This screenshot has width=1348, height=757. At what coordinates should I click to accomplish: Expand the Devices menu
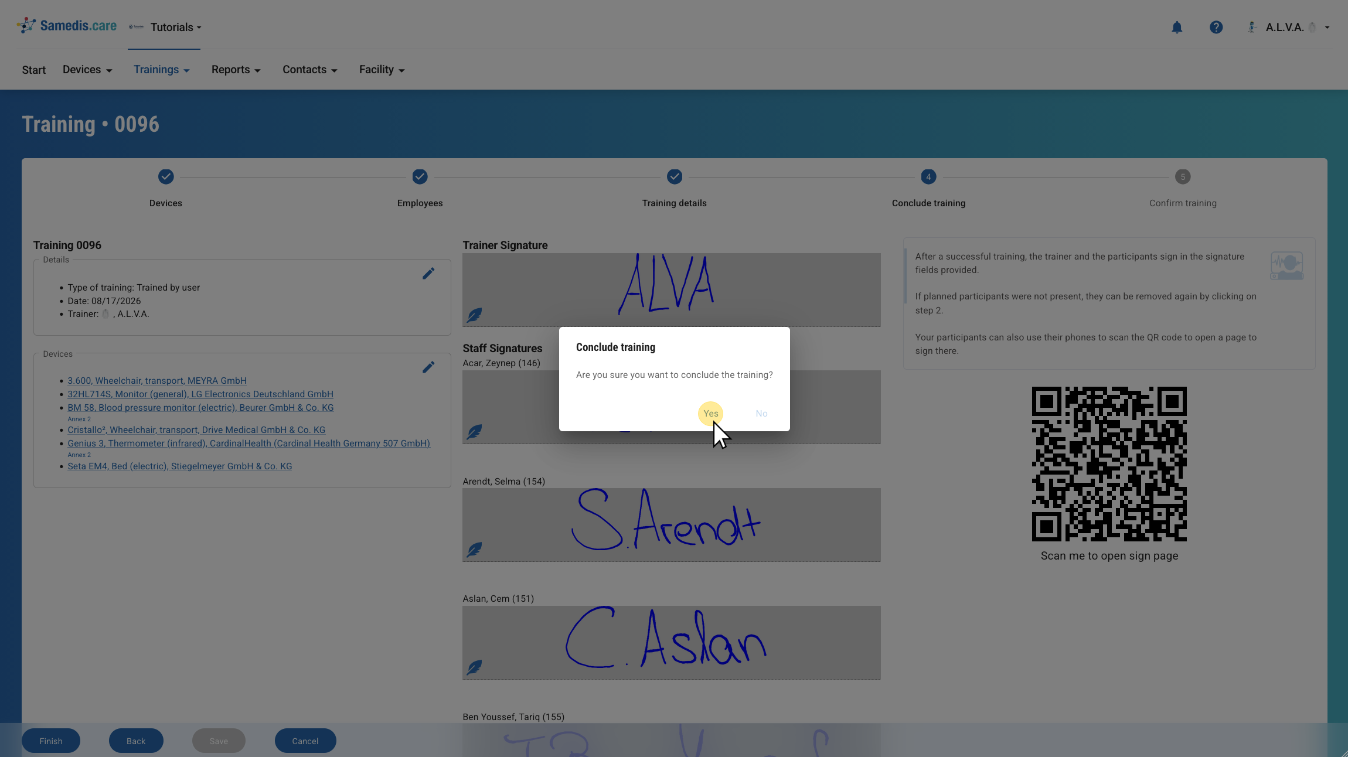point(87,70)
